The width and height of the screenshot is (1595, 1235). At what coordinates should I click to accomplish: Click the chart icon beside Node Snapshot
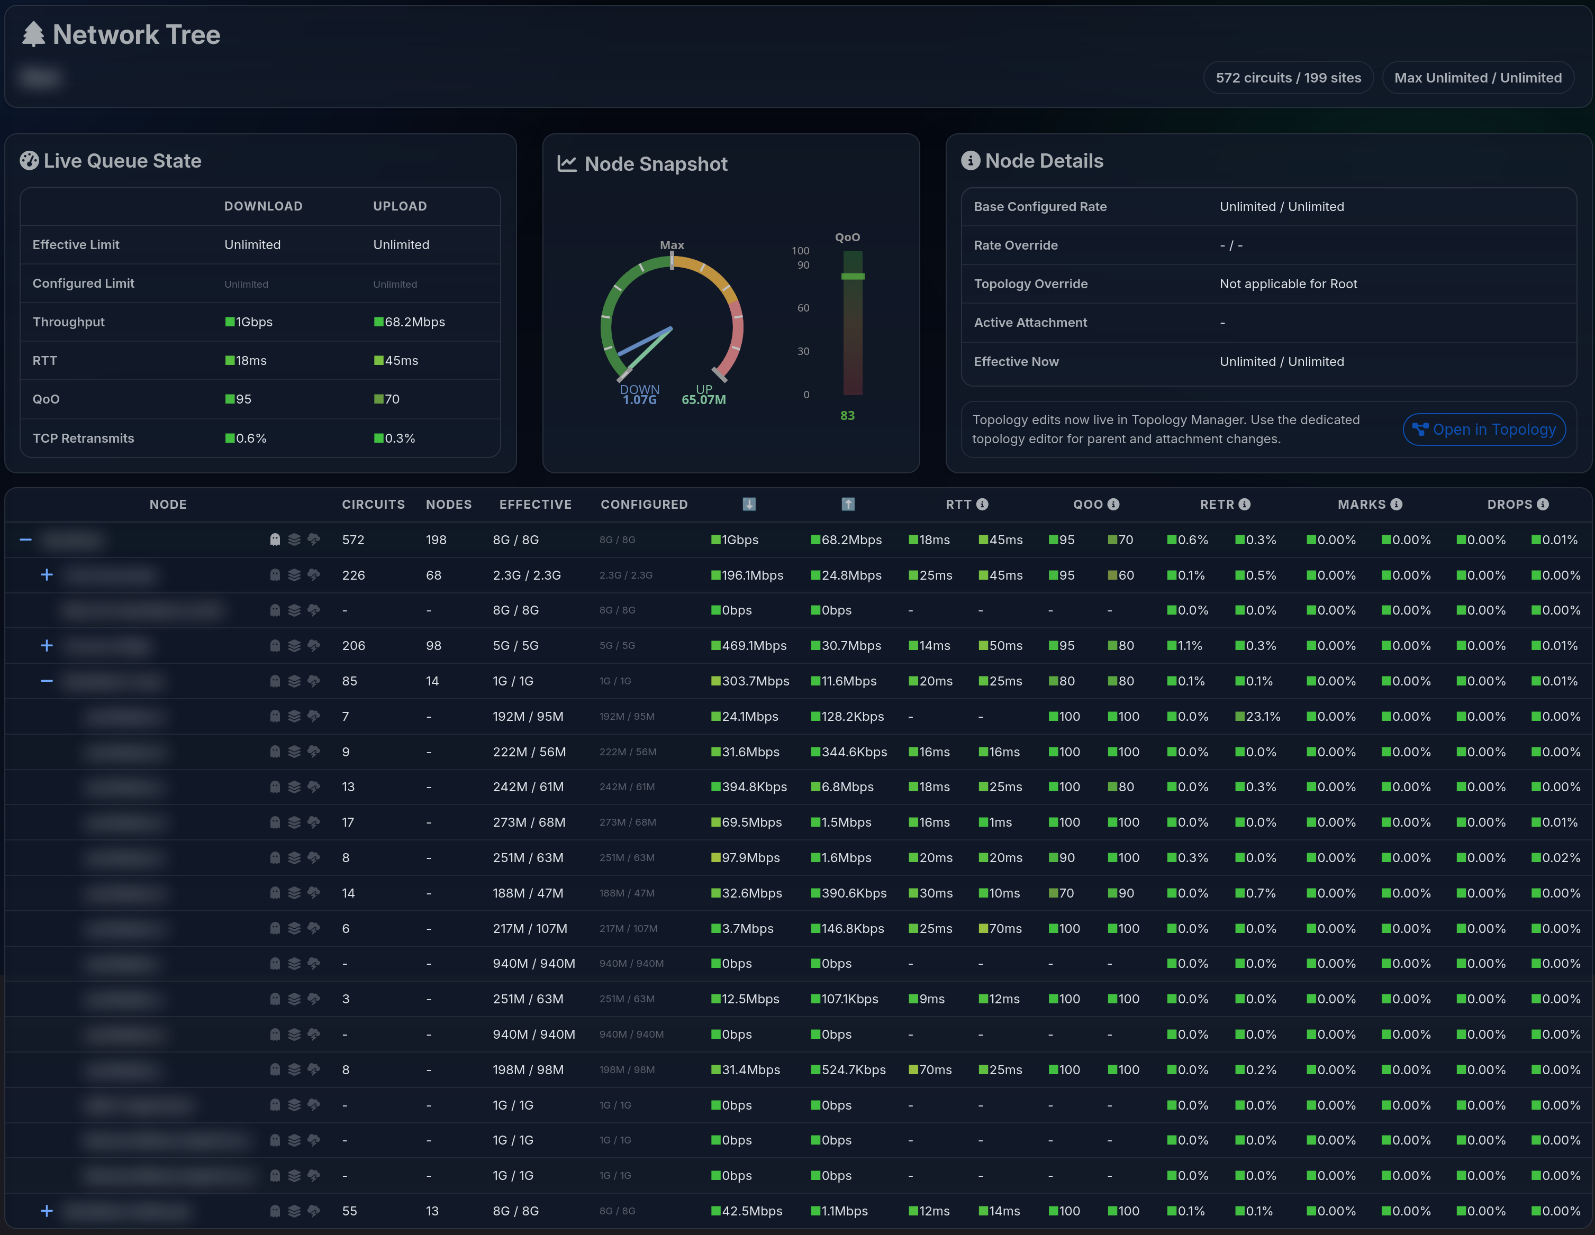pyautogui.click(x=566, y=163)
